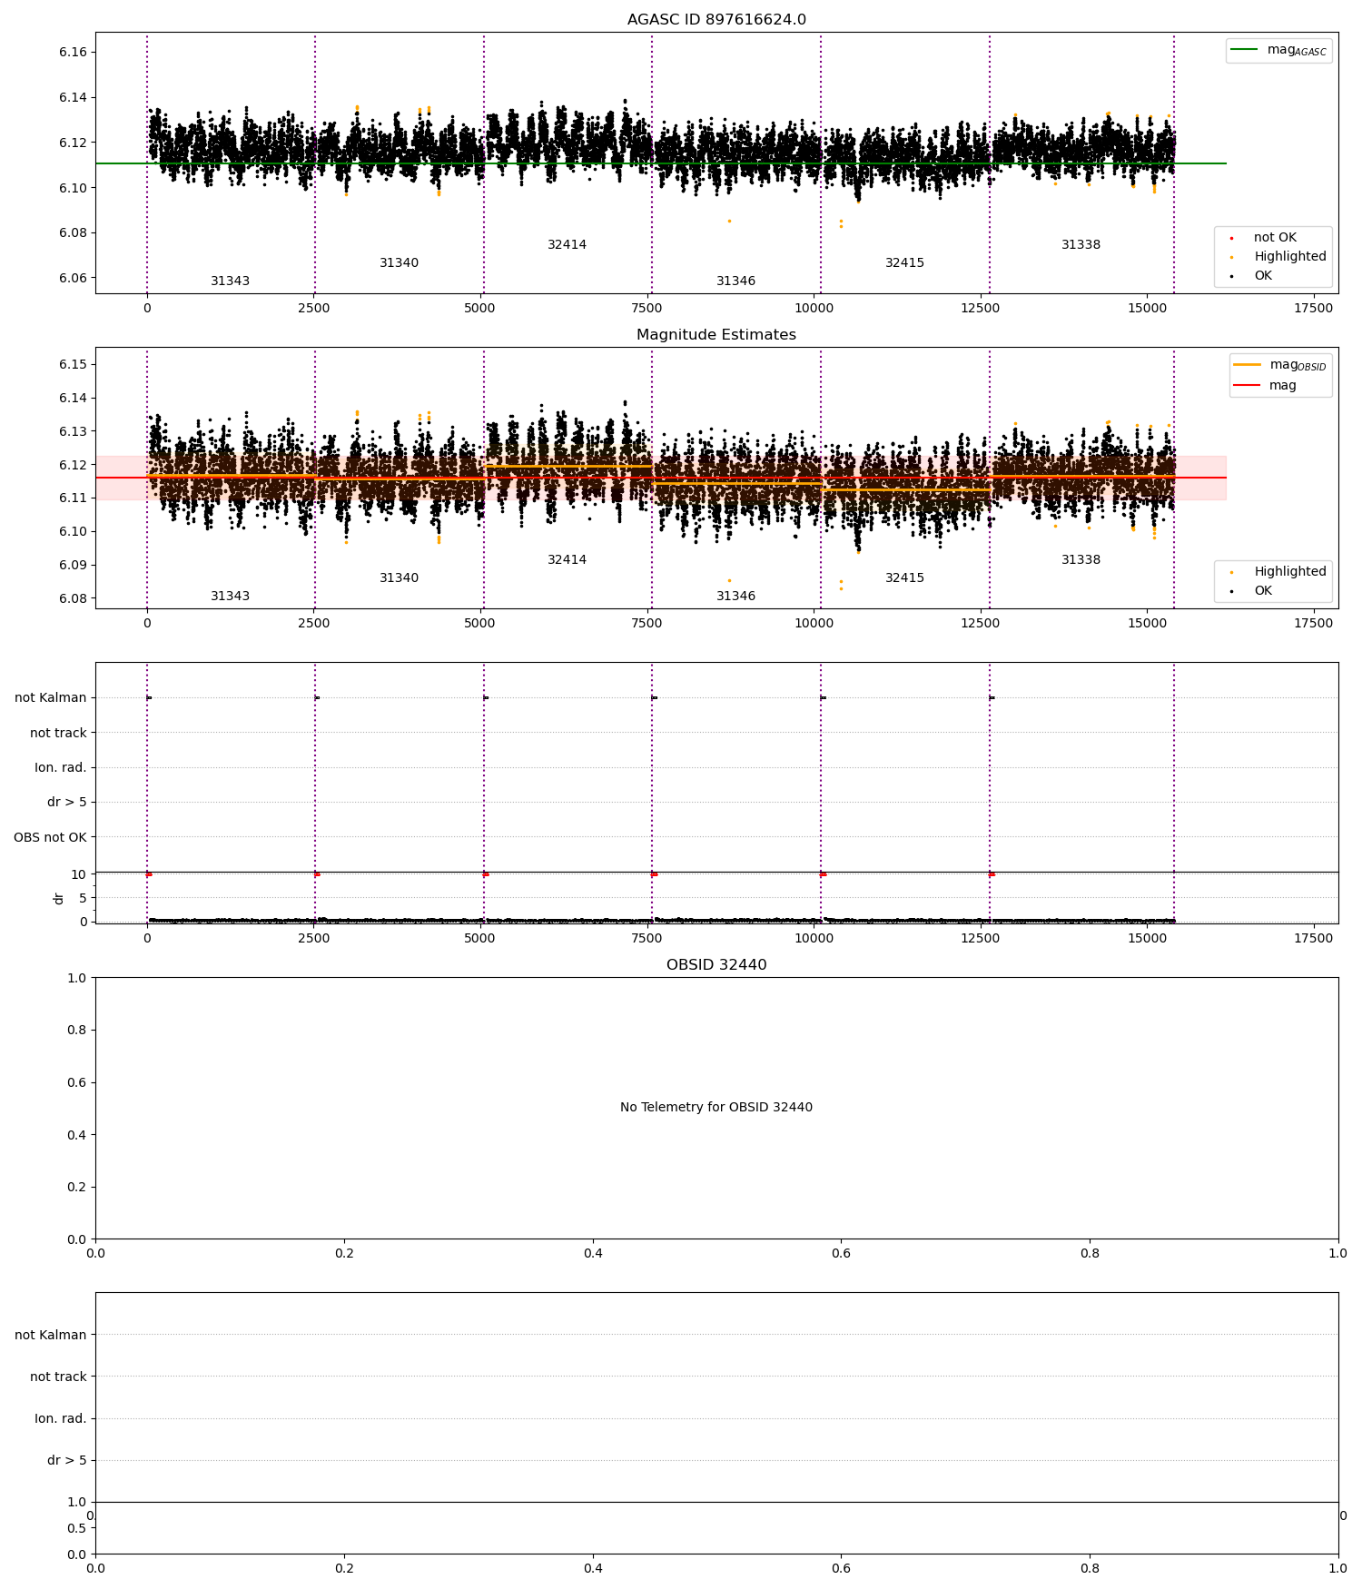Click the orange 'Highlighted' legend entry in top plot
1362x1589 pixels.
coord(1273,256)
